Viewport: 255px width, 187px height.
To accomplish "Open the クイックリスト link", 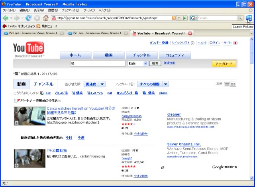I will tap(180, 43).
